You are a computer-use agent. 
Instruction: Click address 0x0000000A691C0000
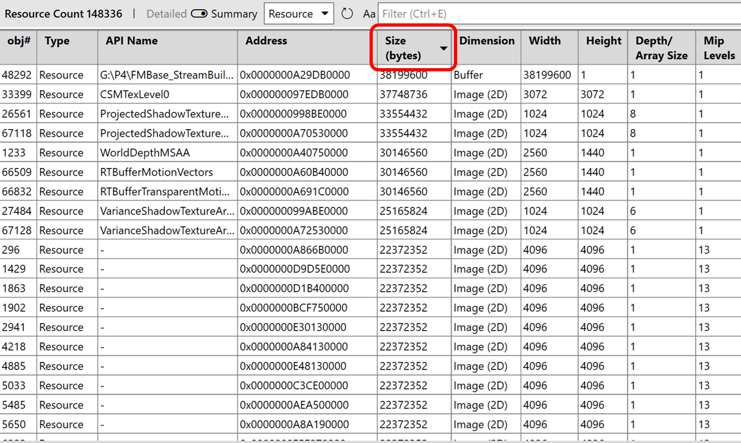(x=294, y=191)
